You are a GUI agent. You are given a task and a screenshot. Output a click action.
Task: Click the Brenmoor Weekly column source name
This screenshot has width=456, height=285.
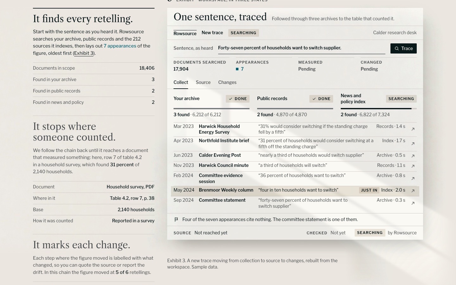coord(226,190)
